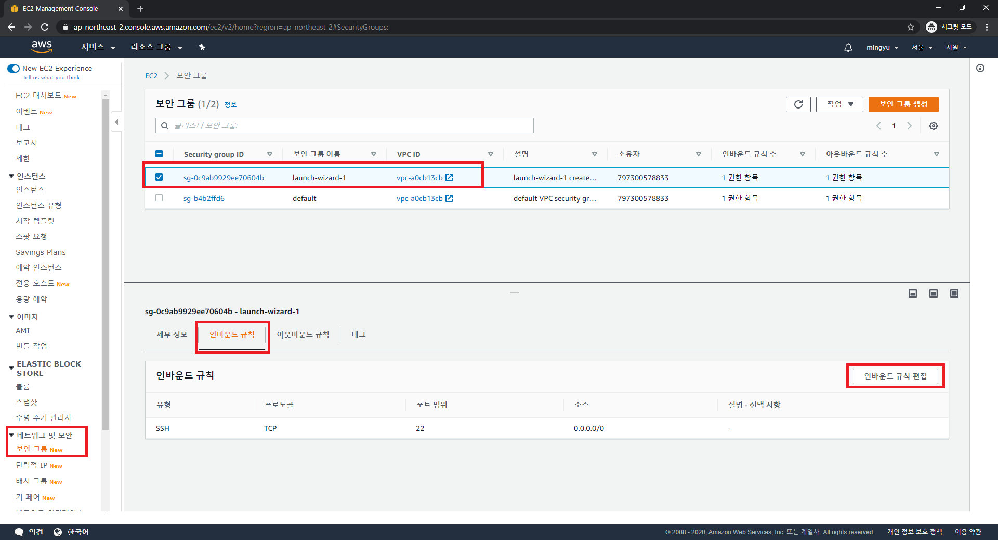This screenshot has width=998, height=540.
Task: Click the sidebar vertical scrollbar
Action: pos(106,265)
